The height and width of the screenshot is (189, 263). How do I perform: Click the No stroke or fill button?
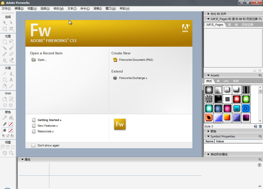point(8,136)
